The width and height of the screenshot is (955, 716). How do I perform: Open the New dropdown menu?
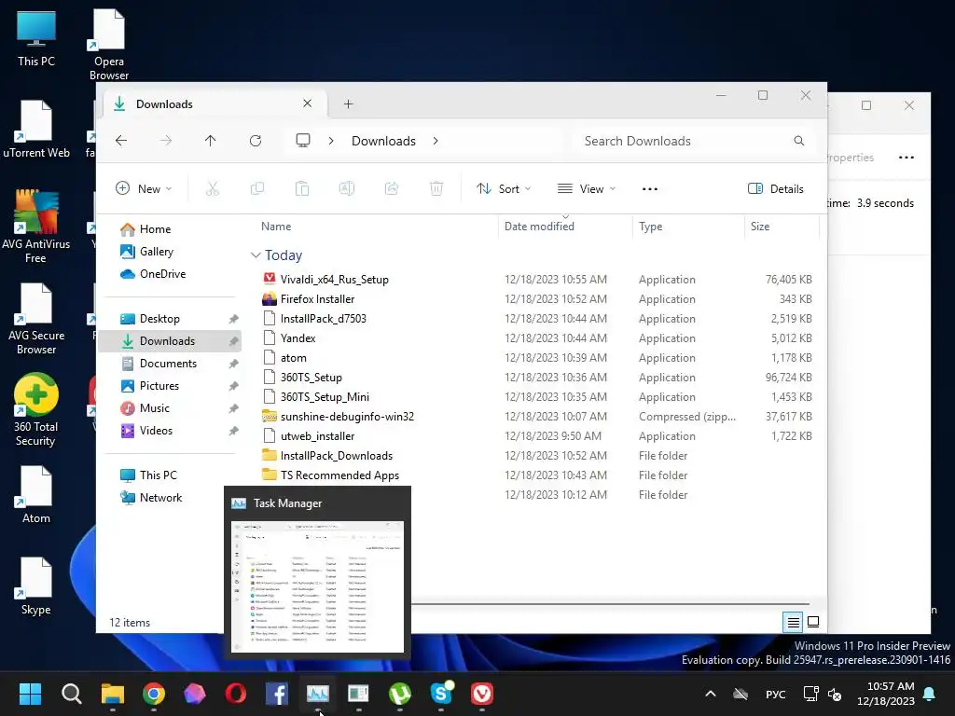(x=144, y=188)
